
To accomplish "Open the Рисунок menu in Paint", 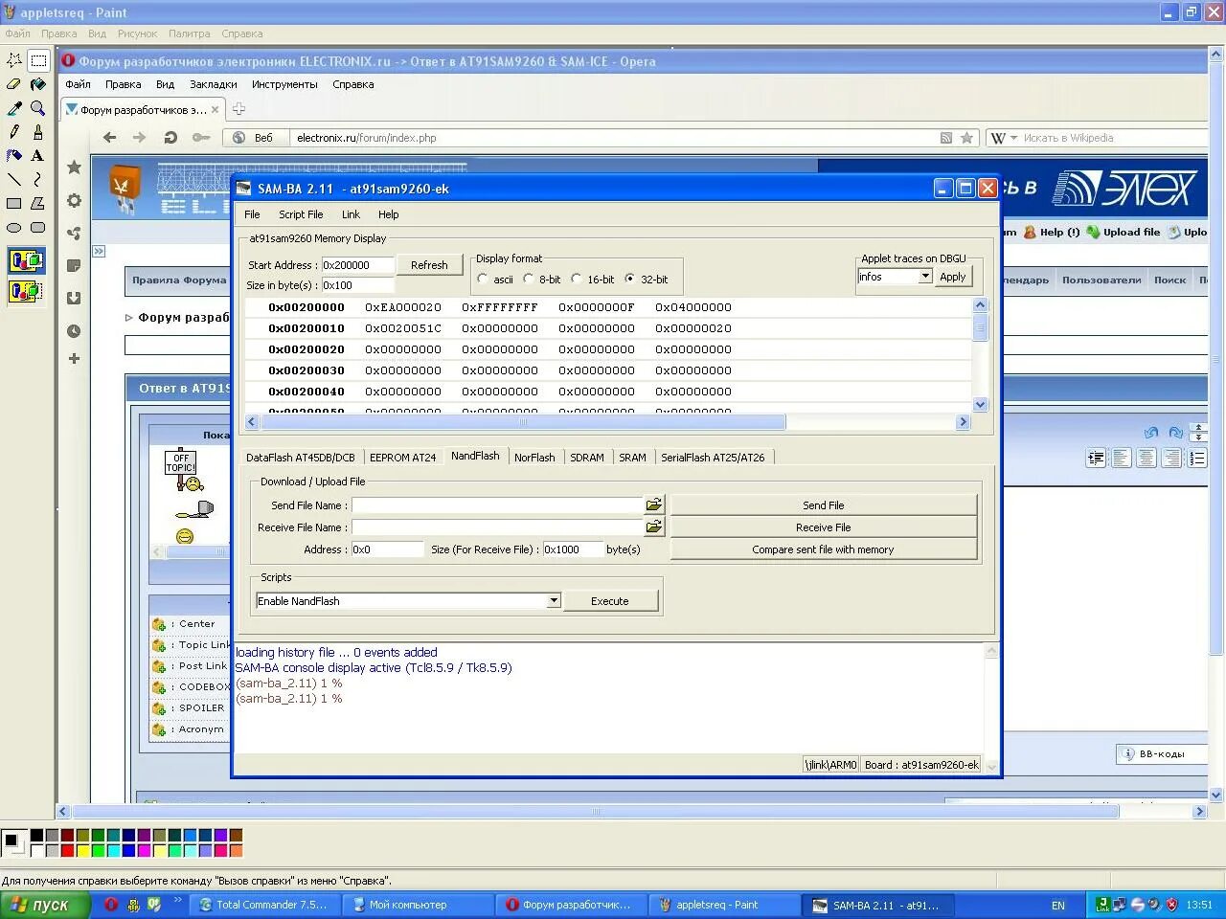I will tap(137, 34).
